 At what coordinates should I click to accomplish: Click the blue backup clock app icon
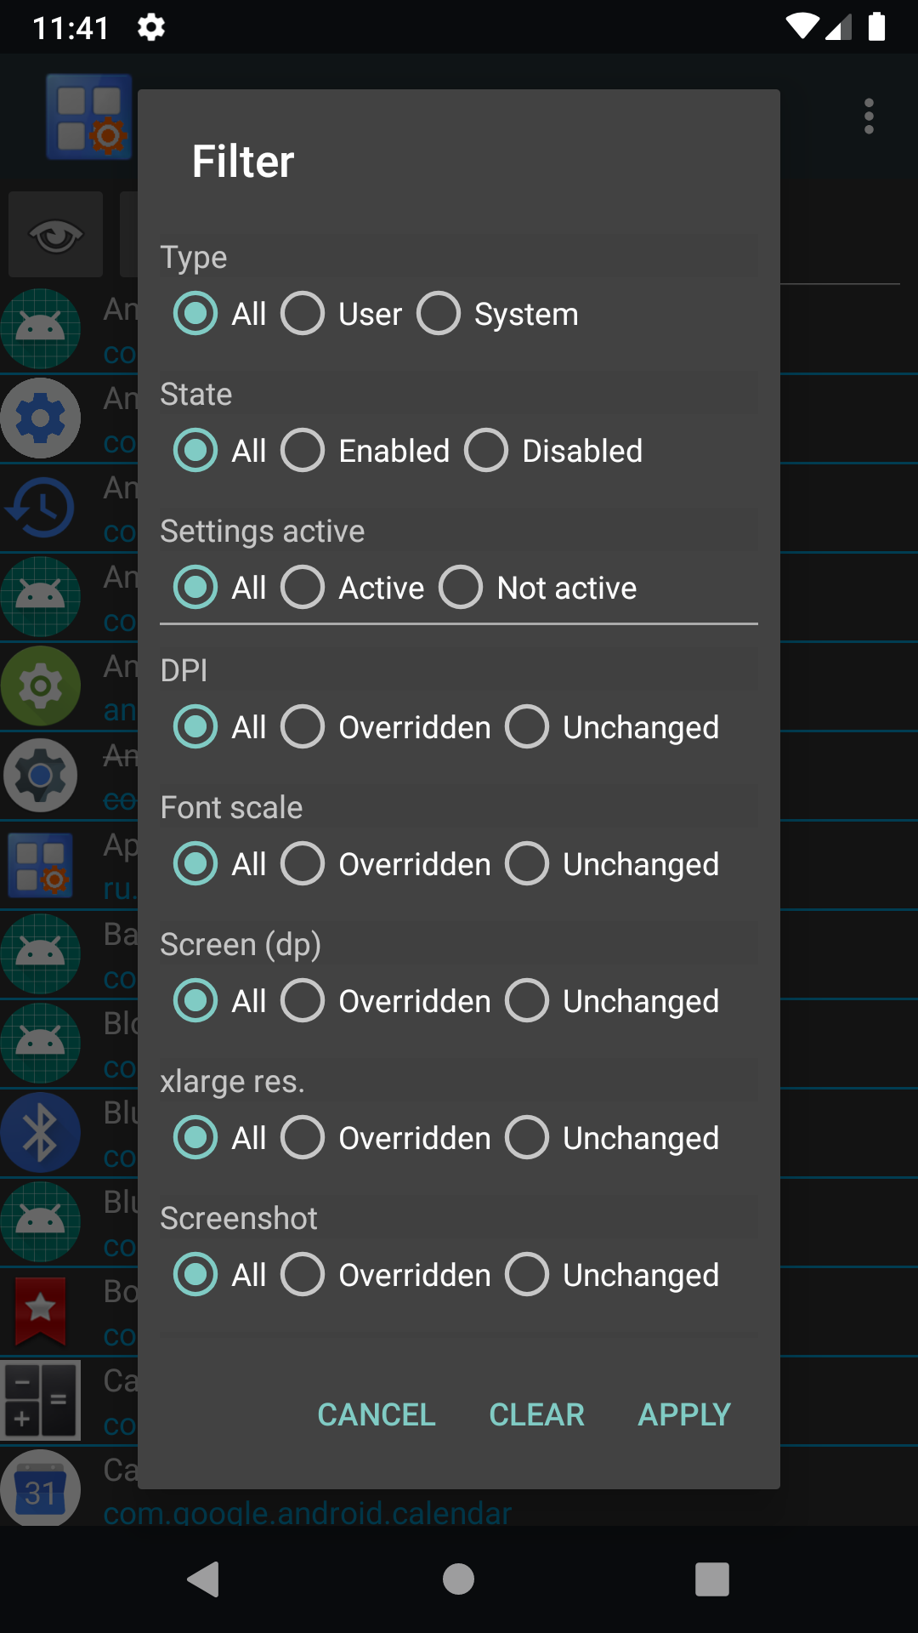click(42, 507)
